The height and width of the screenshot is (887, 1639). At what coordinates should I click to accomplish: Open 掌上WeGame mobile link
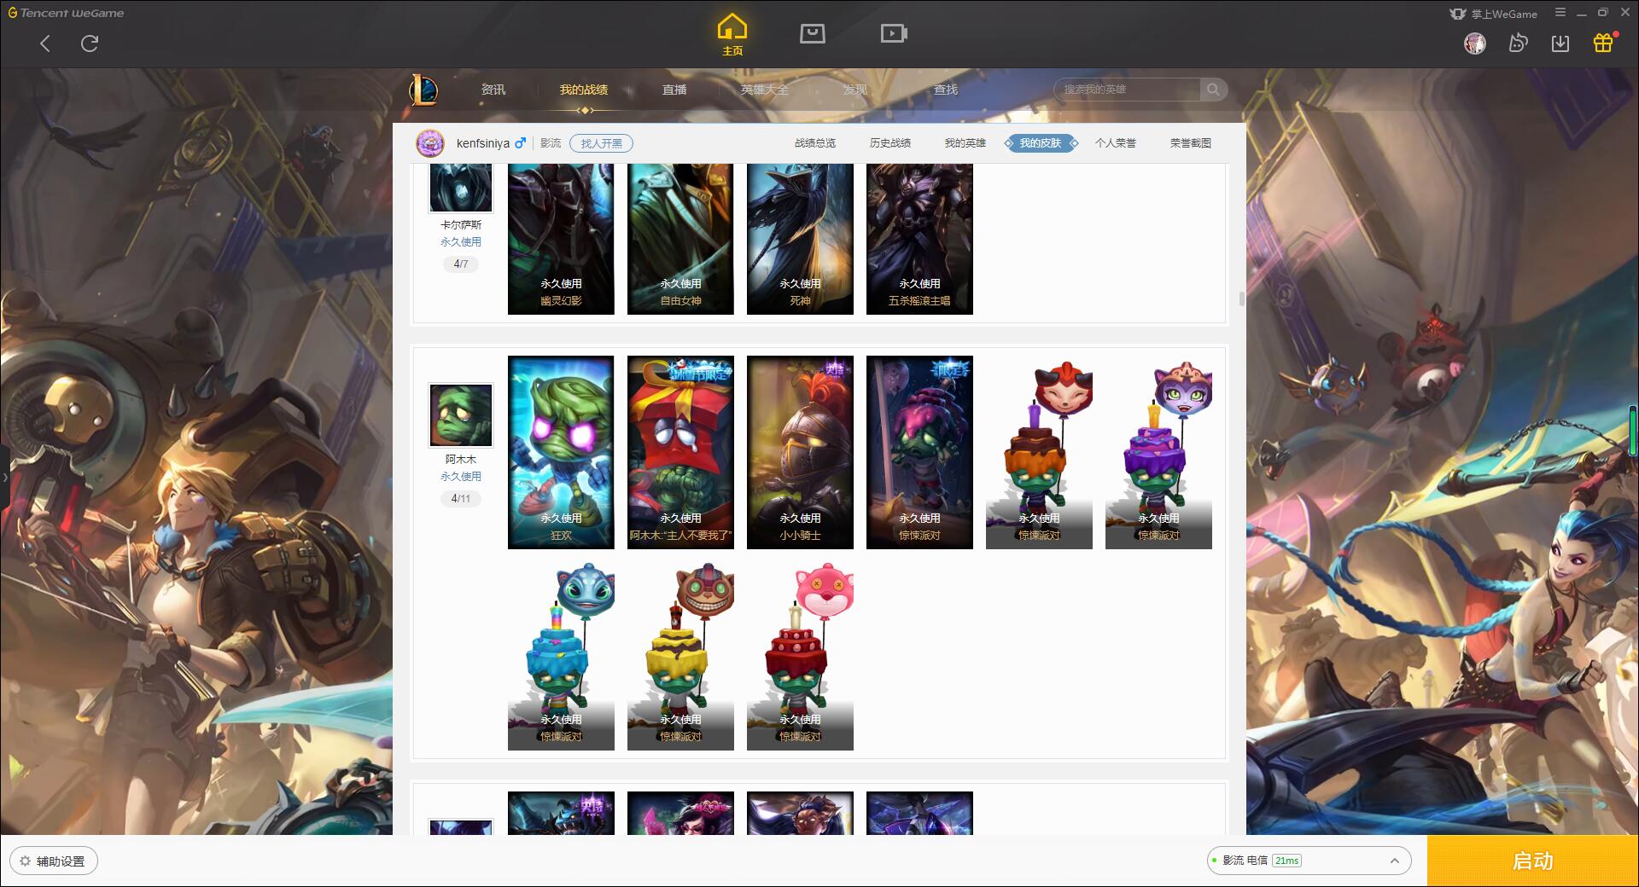(1494, 14)
